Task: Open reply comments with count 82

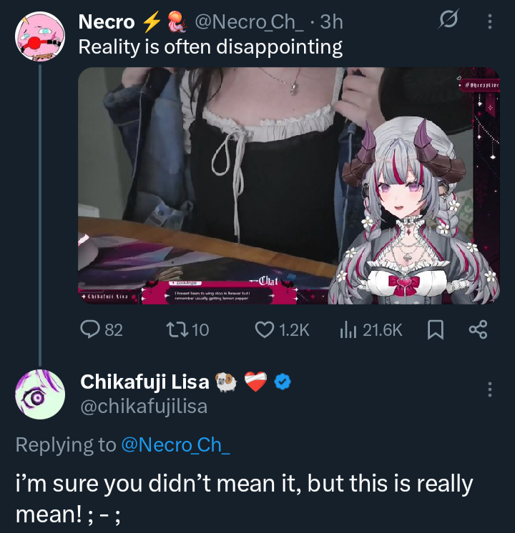Action: tap(101, 329)
